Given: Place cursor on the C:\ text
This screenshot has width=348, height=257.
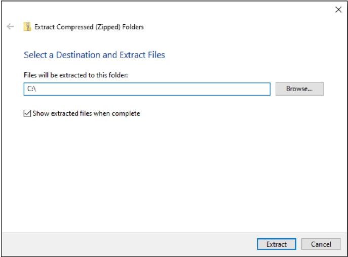Looking at the screenshot, I should [31, 89].
